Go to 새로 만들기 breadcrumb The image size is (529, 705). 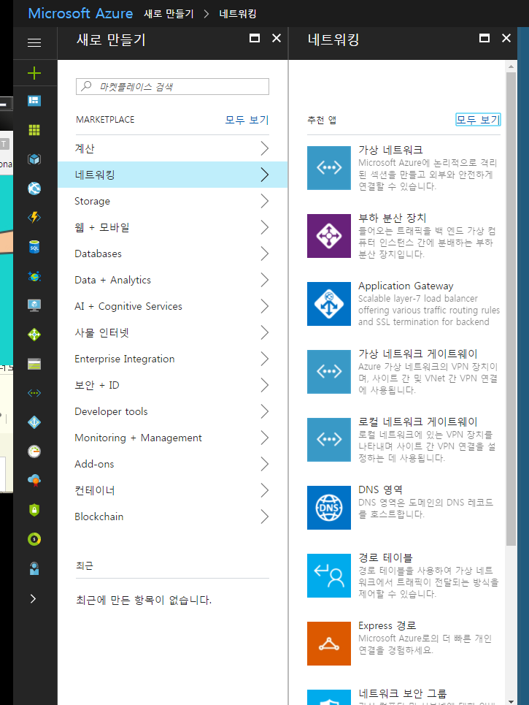tap(169, 14)
